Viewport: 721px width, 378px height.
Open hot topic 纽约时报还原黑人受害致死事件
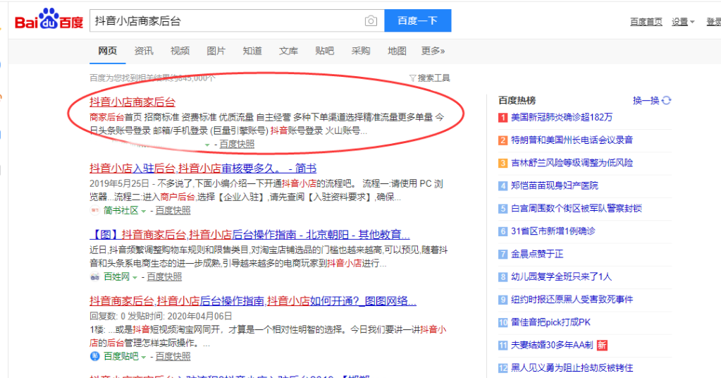[572, 299]
